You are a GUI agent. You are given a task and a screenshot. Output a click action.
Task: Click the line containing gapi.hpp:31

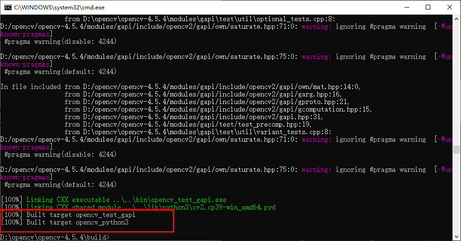pos(194,117)
